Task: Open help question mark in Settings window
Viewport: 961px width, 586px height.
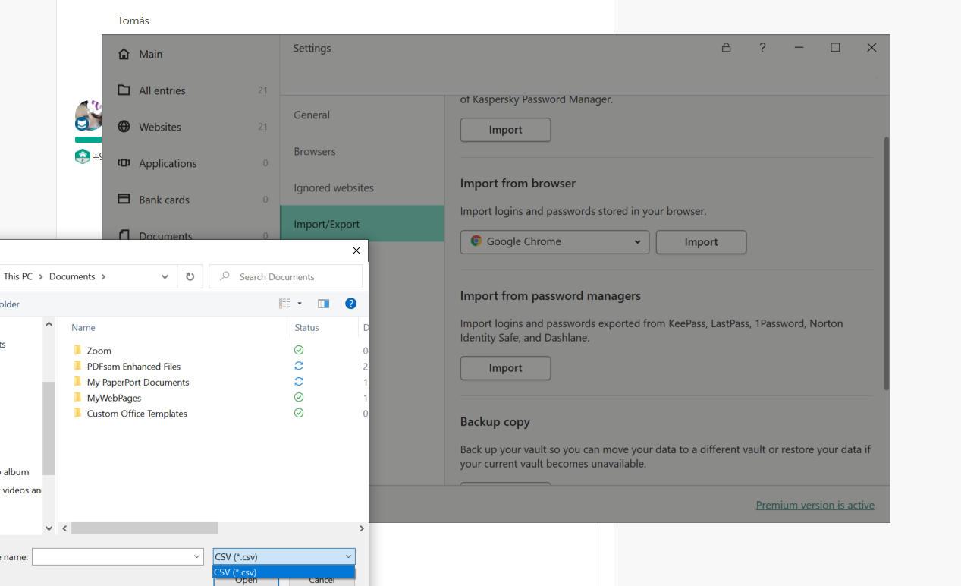Action: pyautogui.click(x=762, y=47)
